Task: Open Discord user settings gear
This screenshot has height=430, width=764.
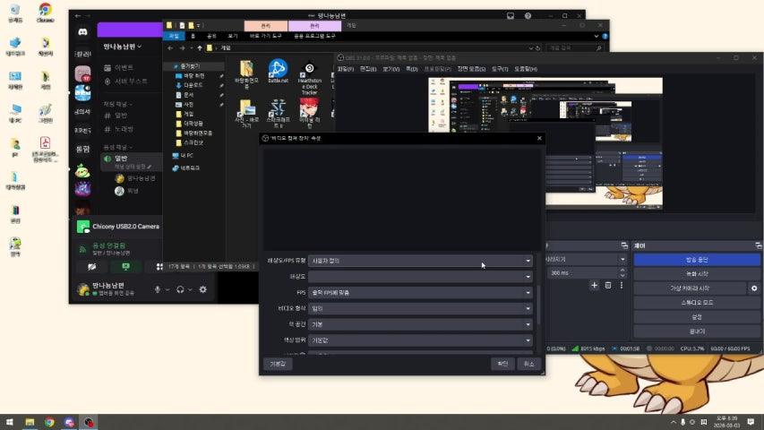Action: pos(203,289)
